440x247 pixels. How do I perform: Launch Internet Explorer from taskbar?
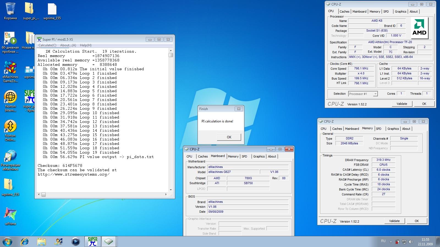[x=25, y=242]
